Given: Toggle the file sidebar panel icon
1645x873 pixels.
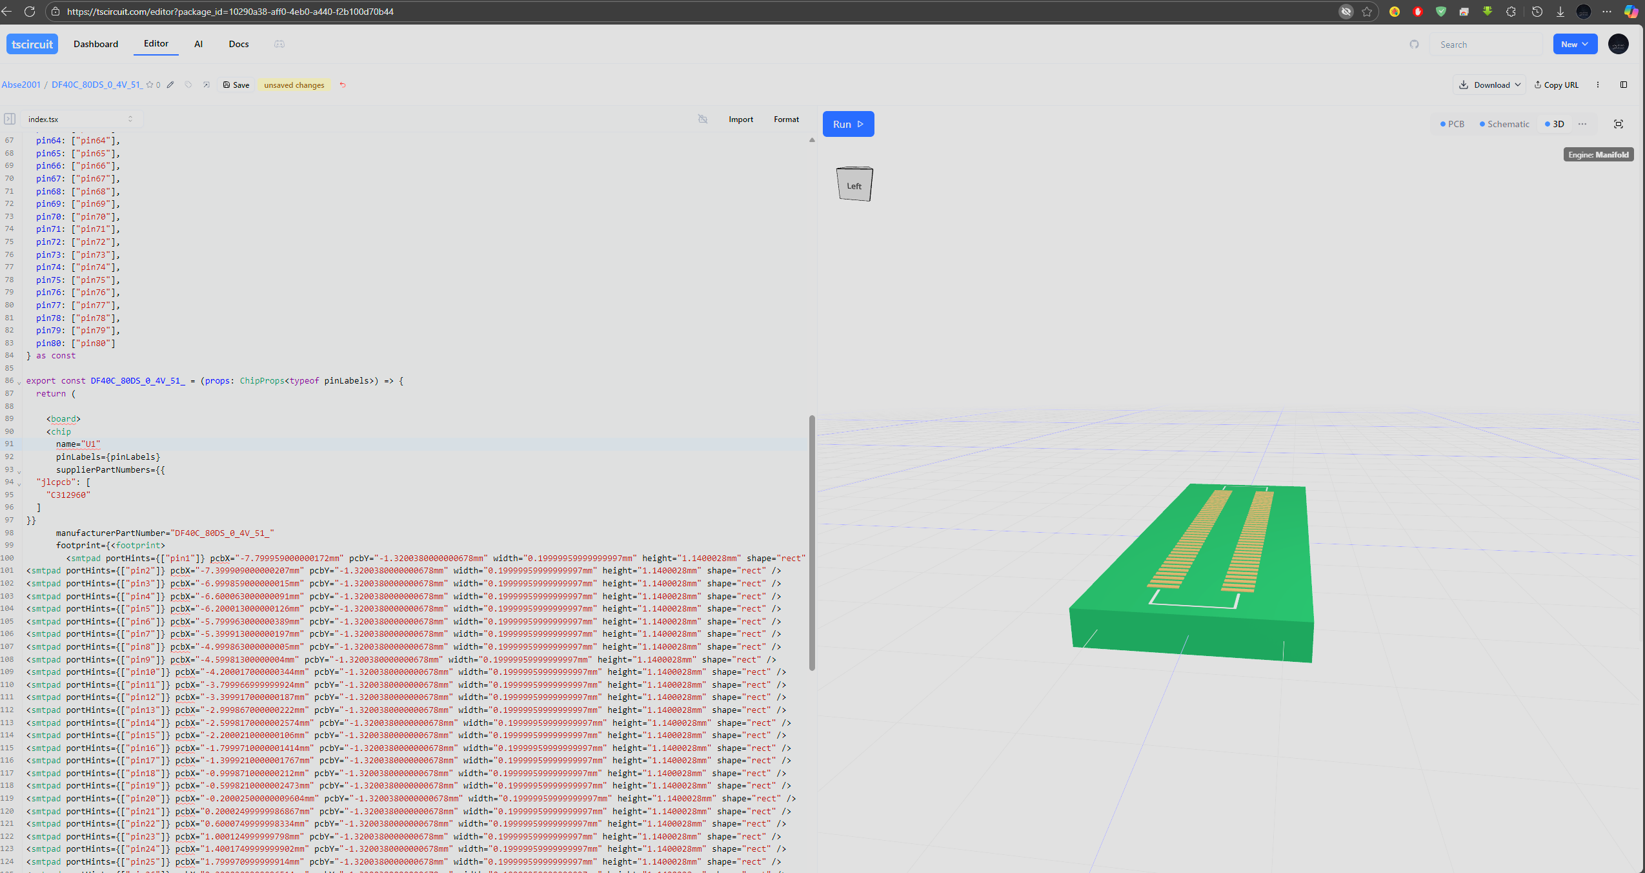Looking at the screenshot, I should coord(10,119).
